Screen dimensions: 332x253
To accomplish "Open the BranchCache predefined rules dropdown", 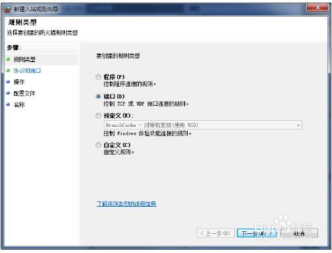I will pos(203,125).
